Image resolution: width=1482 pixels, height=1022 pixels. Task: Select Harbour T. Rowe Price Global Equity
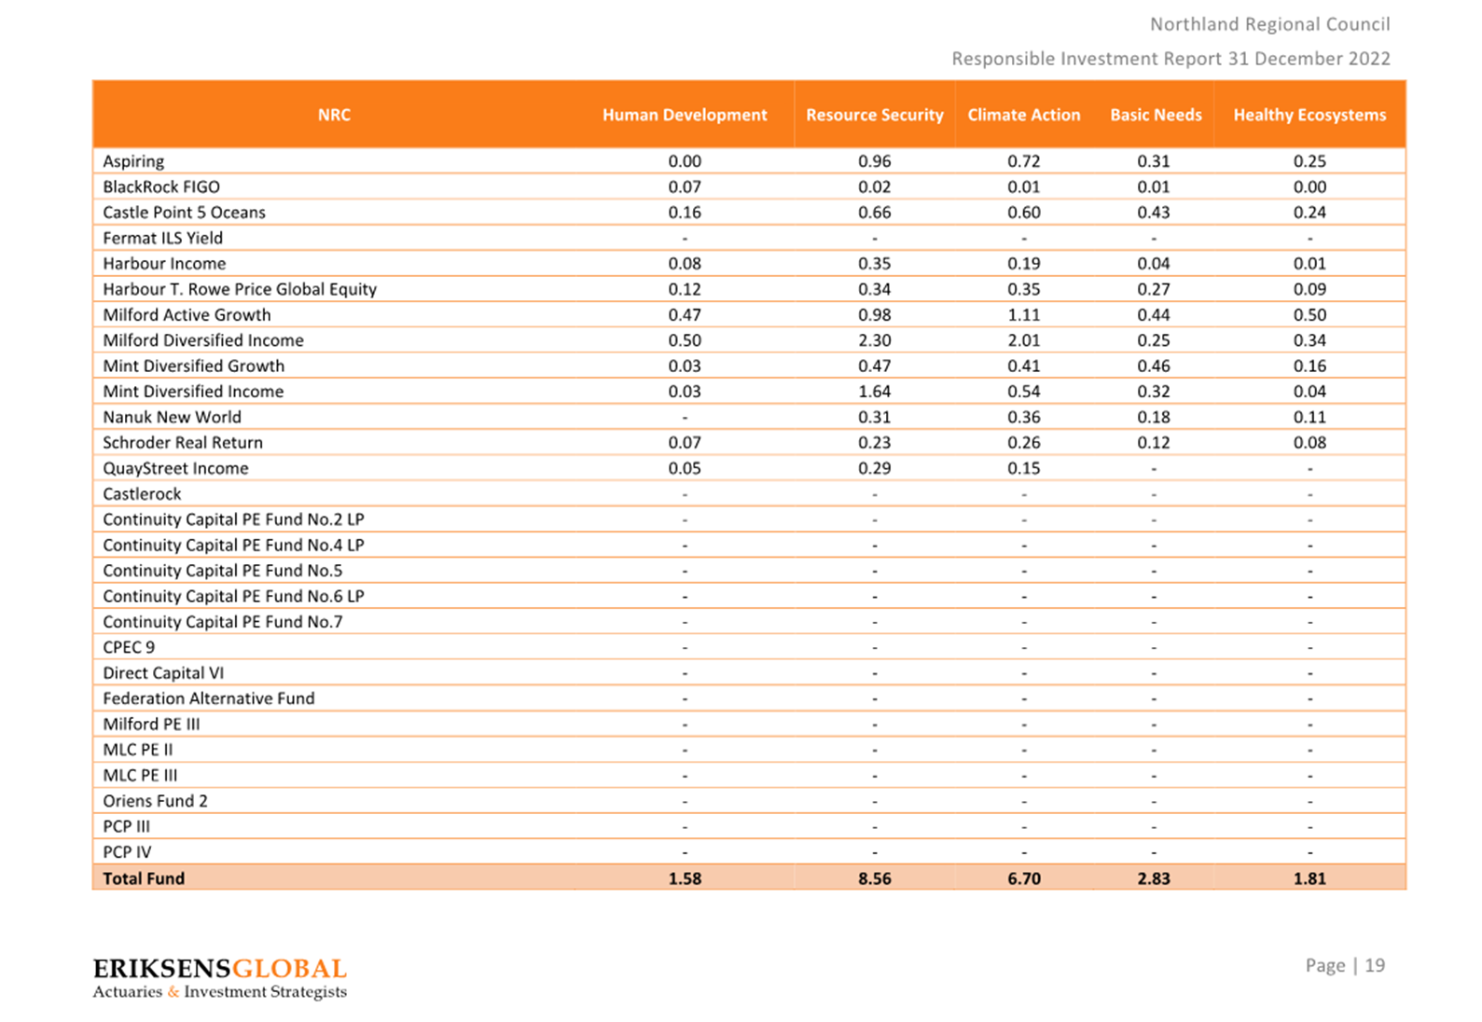(240, 289)
